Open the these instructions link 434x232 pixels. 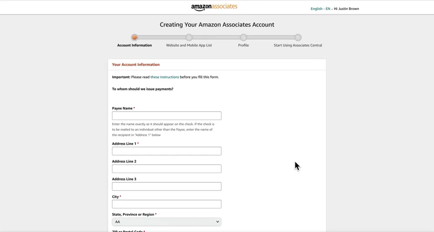pyautogui.click(x=164, y=77)
